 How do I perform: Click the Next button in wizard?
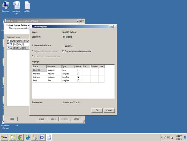[53, 119]
